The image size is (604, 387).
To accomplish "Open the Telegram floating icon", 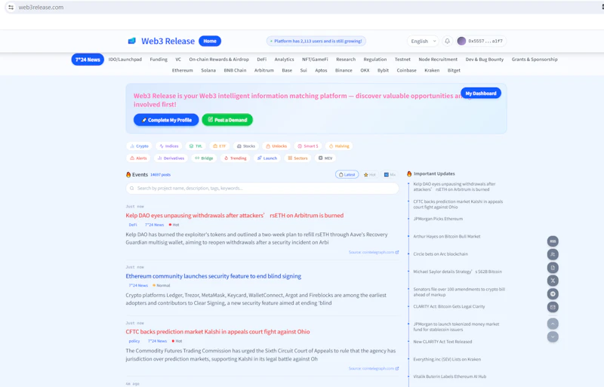I will click(553, 293).
